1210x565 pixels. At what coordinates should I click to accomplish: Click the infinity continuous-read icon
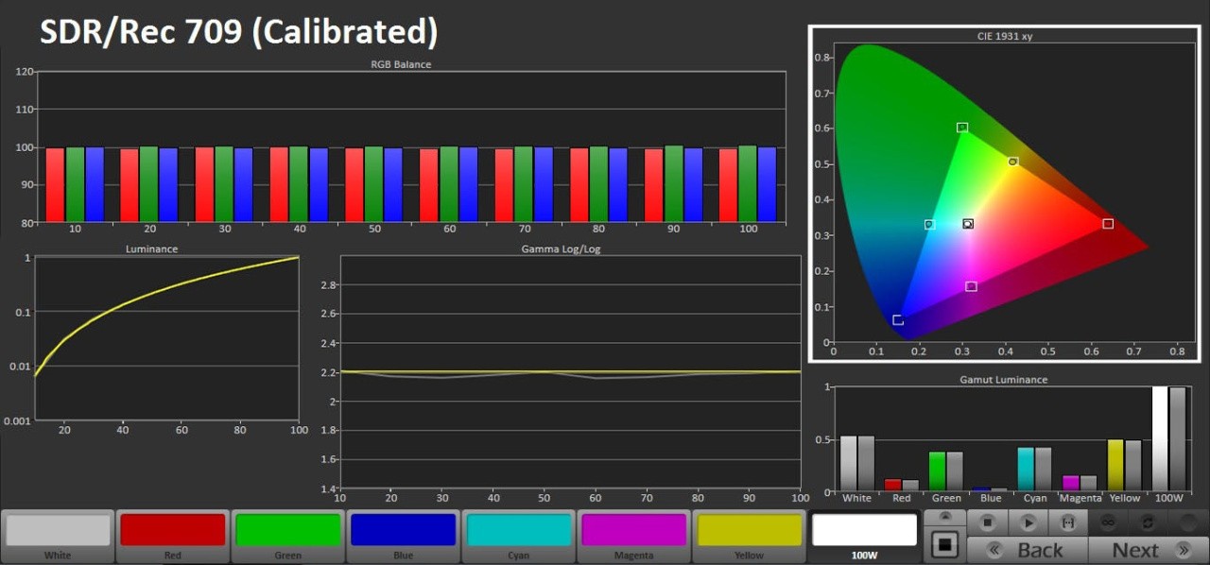point(1108,522)
